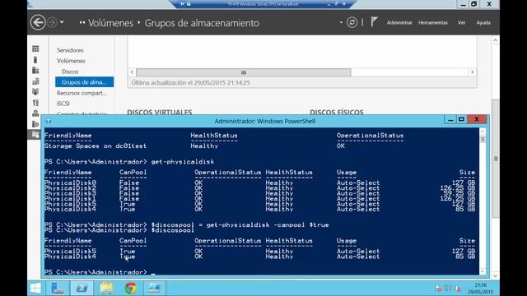Go back with the Server Manager back arrow

click(38, 22)
